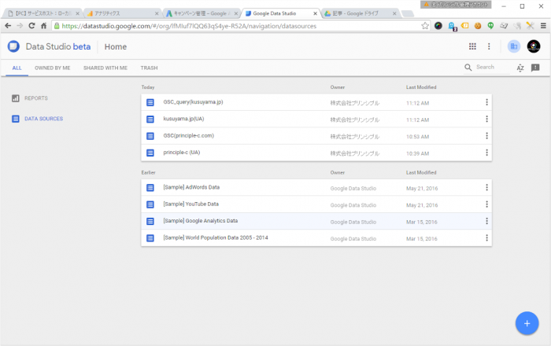
Task: Reload the page with the refresh icon
Action: coord(31,26)
